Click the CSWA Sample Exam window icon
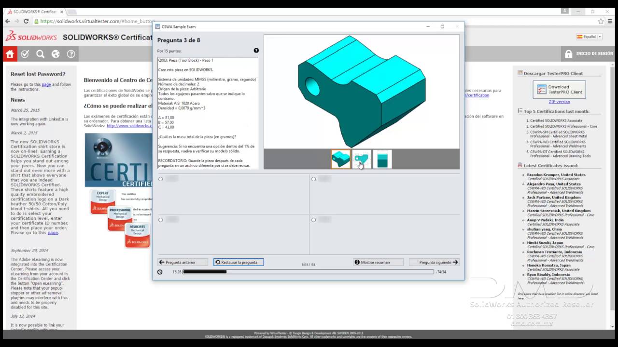 [x=157, y=27]
